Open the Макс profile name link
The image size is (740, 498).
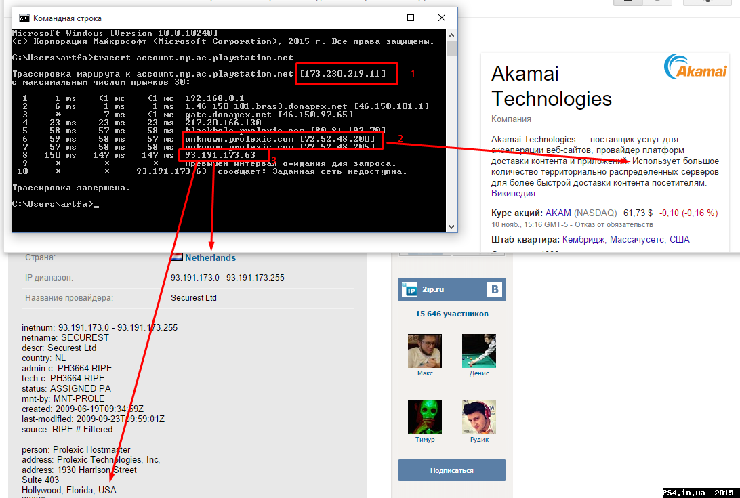(x=425, y=373)
